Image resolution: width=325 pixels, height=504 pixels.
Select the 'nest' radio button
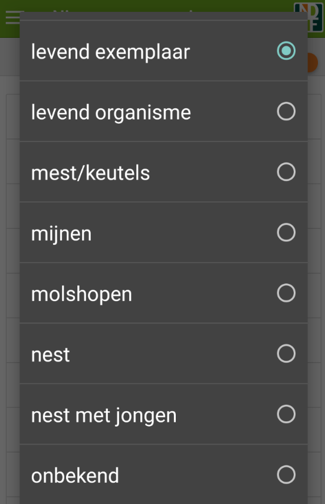click(x=286, y=353)
